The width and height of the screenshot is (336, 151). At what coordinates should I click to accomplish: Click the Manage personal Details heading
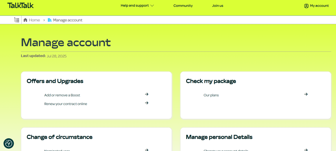[x=219, y=137]
